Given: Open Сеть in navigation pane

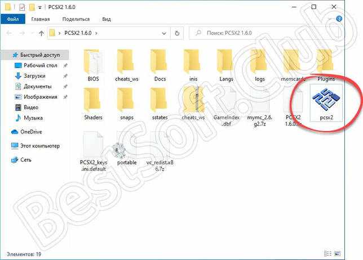Looking at the screenshot, I should pyautogui.click(x=21, y=160).
